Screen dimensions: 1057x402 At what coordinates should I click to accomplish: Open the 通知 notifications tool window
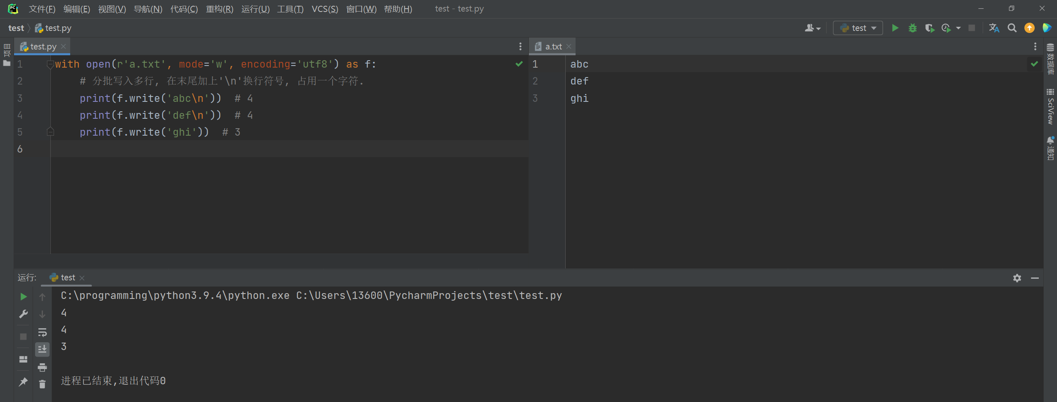coord(1050,148)
